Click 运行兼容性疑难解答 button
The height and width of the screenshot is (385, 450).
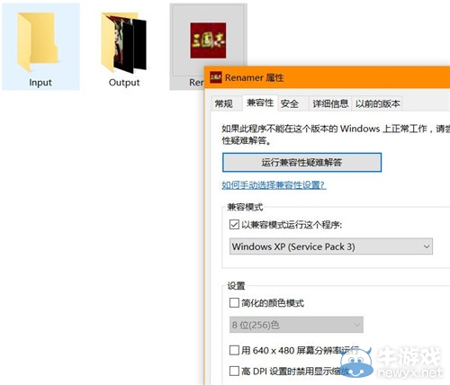302,163
